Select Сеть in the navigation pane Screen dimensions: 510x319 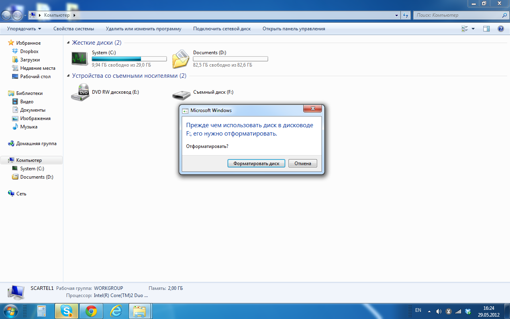click(21, 194)
